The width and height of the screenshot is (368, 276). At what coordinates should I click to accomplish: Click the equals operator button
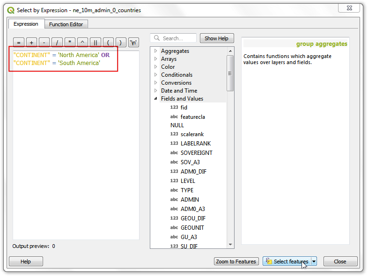tap(19, 43)
